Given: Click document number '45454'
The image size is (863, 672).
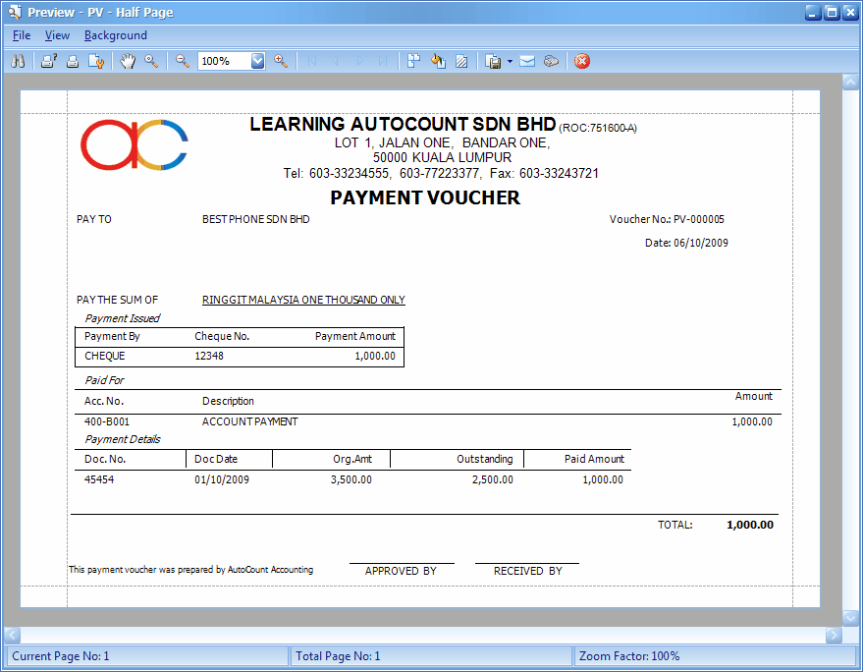Looking at the screenshot, I should (x=99, y=479).
